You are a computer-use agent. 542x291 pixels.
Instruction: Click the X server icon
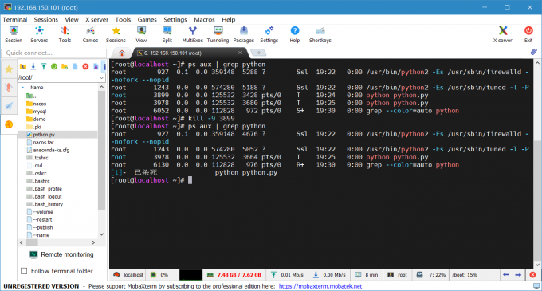(503, 34)
